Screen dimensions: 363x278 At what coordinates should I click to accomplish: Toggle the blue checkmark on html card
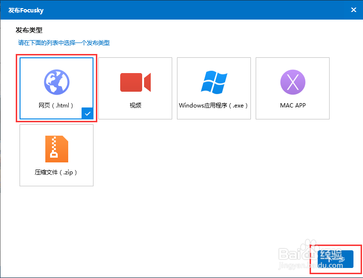pos(87,113)
